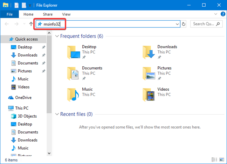Click the 3D Objects cube icon
Viewport: 227px width, 164px height.
13,116
